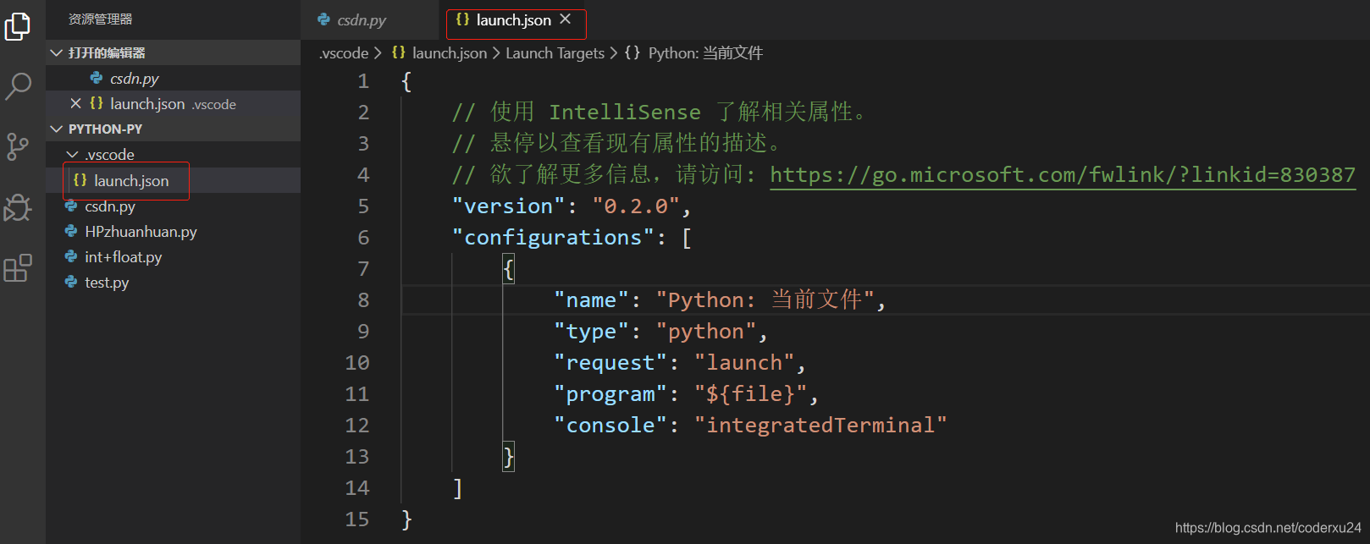Click the "configurations" key

click(553, 238)
